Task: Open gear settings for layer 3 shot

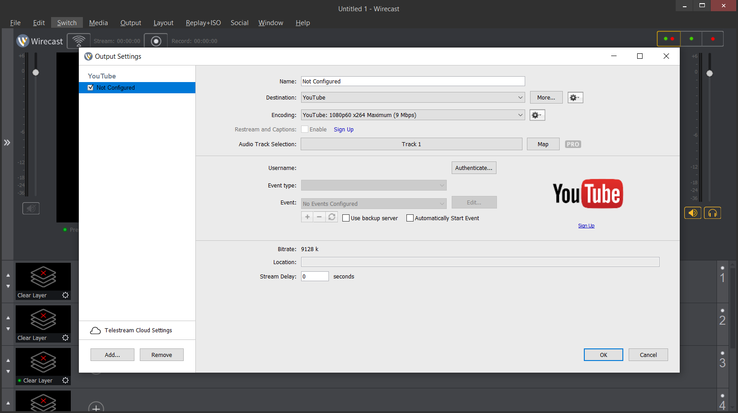Action: [x=65, y=380]
